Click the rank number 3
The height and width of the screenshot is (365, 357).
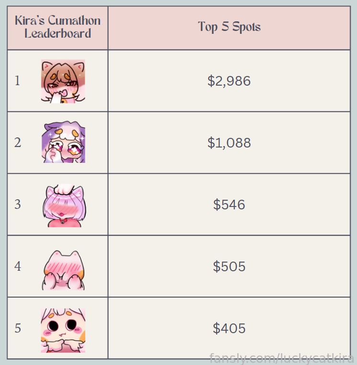tap(18, 205)
